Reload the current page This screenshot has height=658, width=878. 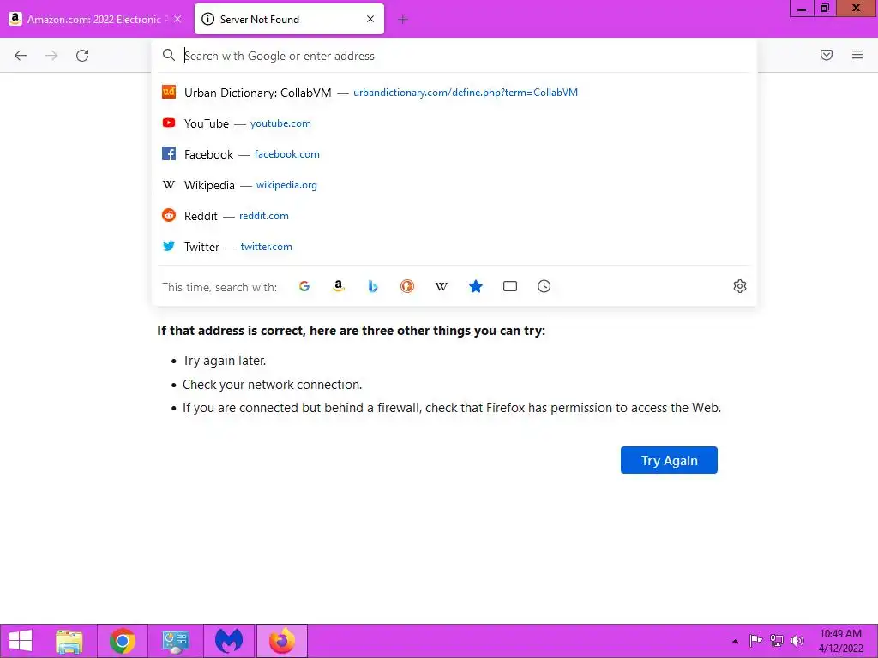[x=82, y=56]
